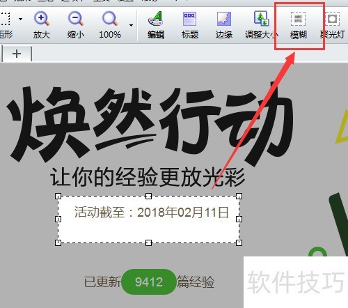
Task: Apply the Edge (边缘) effect
Action: [x=224, y=25]
